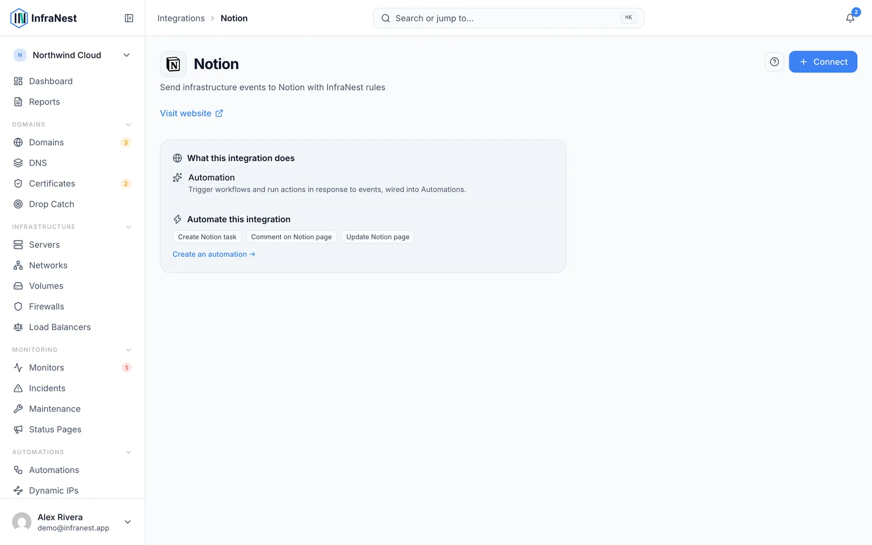The image size is (872, 545).
Task: Click the Notion logo icon
Action: click(173, 64)
